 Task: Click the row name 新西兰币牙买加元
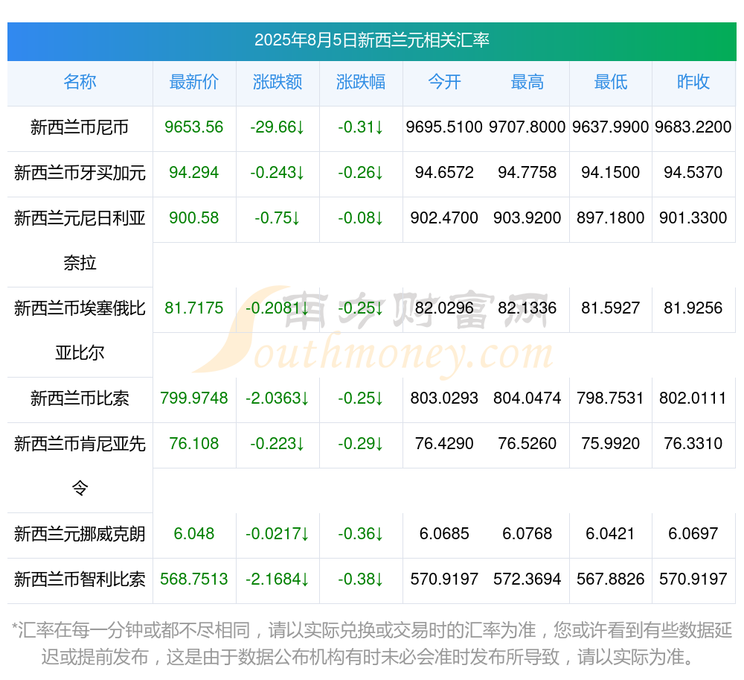[x=80, y=173]
